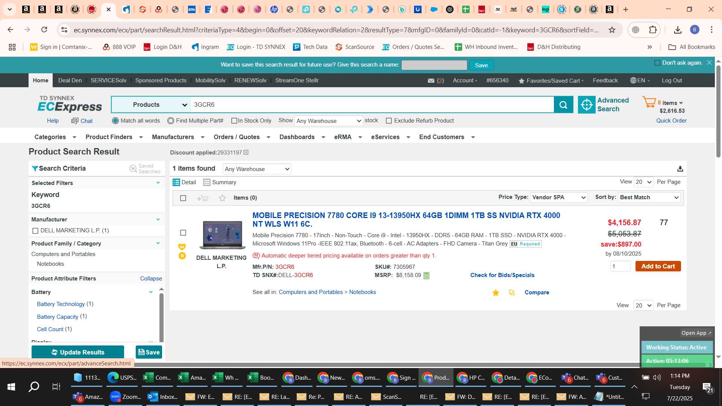Image resolution: width=722 pixels, height=406 pixels.
Task: Enable In Stock Only checkbox
Action: [x=234, y=121]
